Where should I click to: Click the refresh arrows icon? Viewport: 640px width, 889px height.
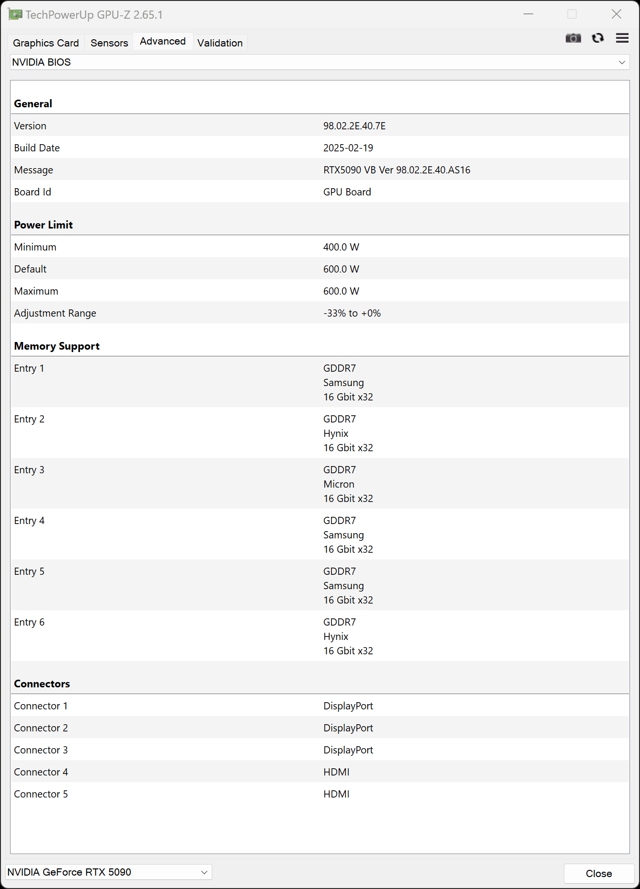tap(597, 38)
